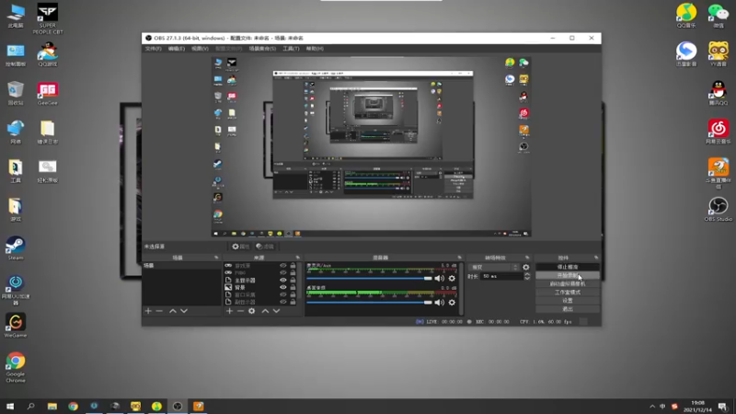Click the audio mixer vertical scrollbar
The width and height of the screenshot is (736, 414).
tap(462, 289)
